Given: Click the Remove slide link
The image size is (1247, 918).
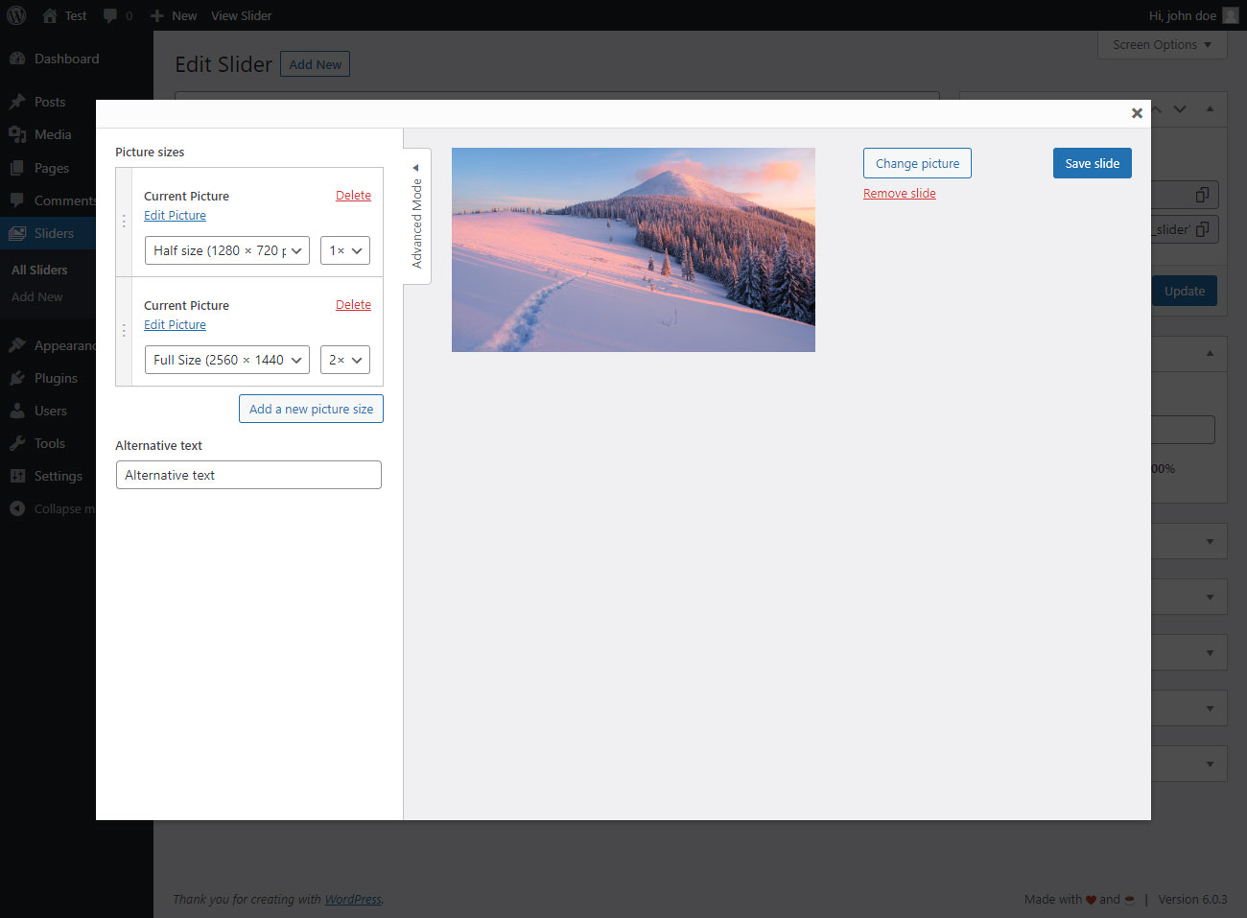Looking at the screenshot, I should (900, 193).
